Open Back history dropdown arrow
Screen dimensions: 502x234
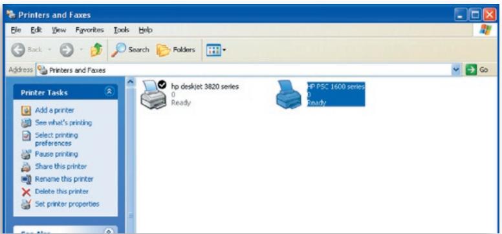point(50,50)
